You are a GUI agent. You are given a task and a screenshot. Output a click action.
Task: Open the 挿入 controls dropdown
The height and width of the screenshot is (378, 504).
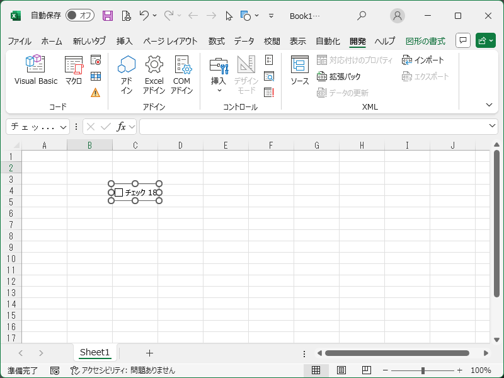[x=219, y=74]
